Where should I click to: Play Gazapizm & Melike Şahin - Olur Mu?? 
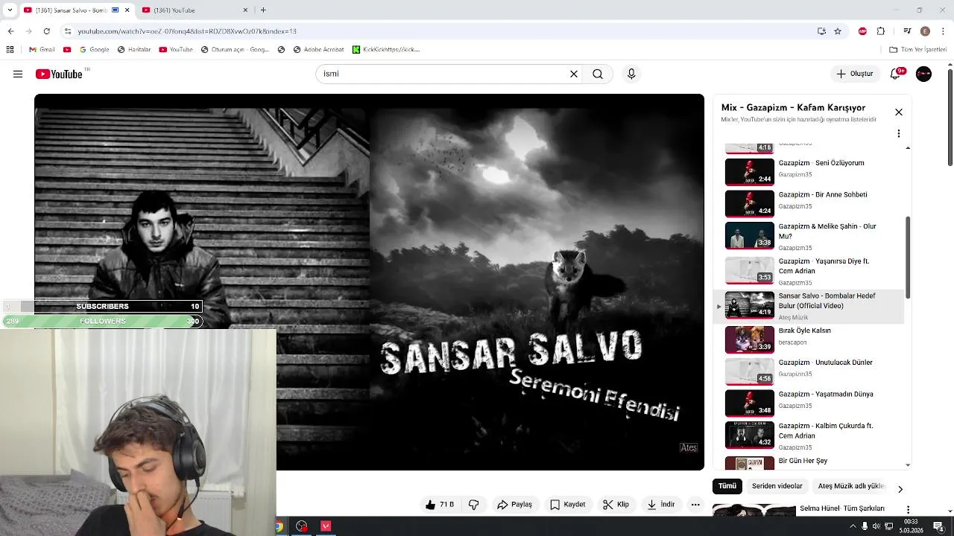[809, 236]
